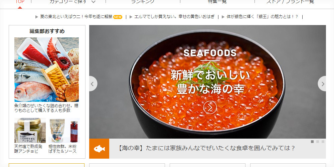
Task: Open the ランキング tab
Action: tap(143, 2)
